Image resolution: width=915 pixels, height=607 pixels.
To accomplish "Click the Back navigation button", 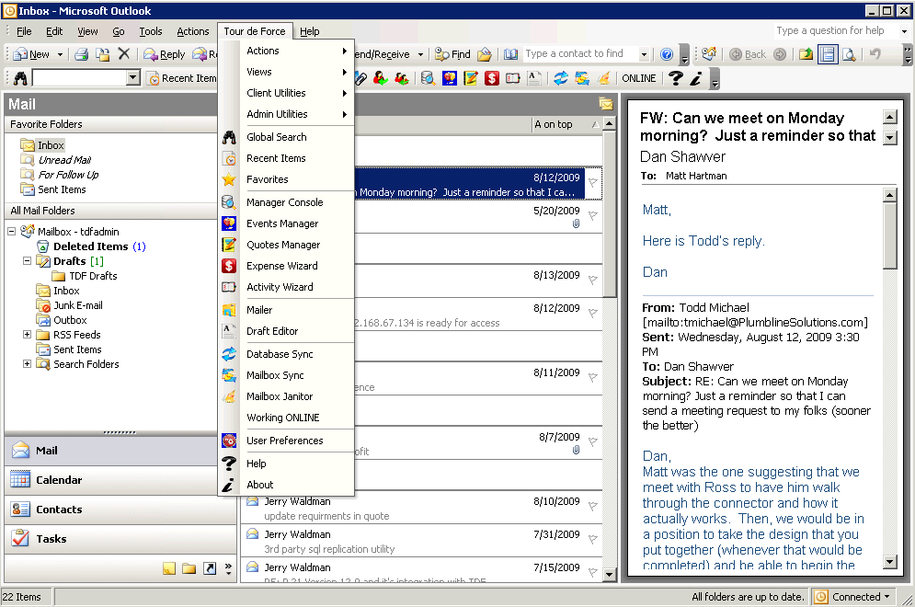I will [x=749, y=54].
